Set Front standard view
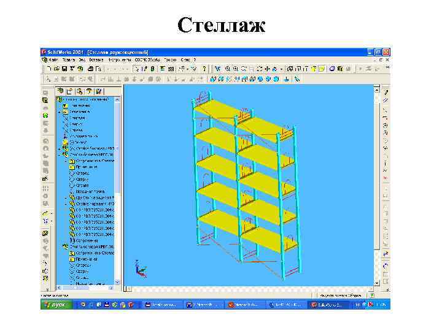This screenshot has width=442, height=331. coord(213,79)
